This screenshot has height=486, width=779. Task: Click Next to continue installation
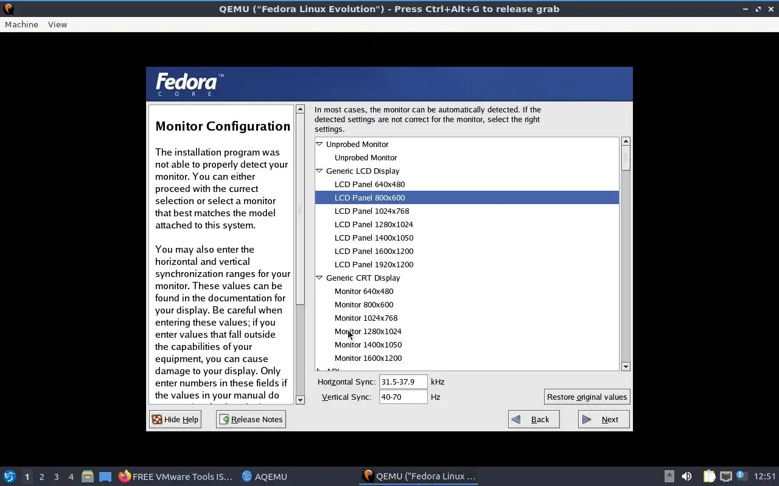tap(604, 419)
